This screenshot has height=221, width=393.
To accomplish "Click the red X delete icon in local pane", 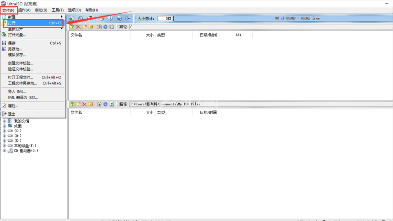I will click(84, 104).
